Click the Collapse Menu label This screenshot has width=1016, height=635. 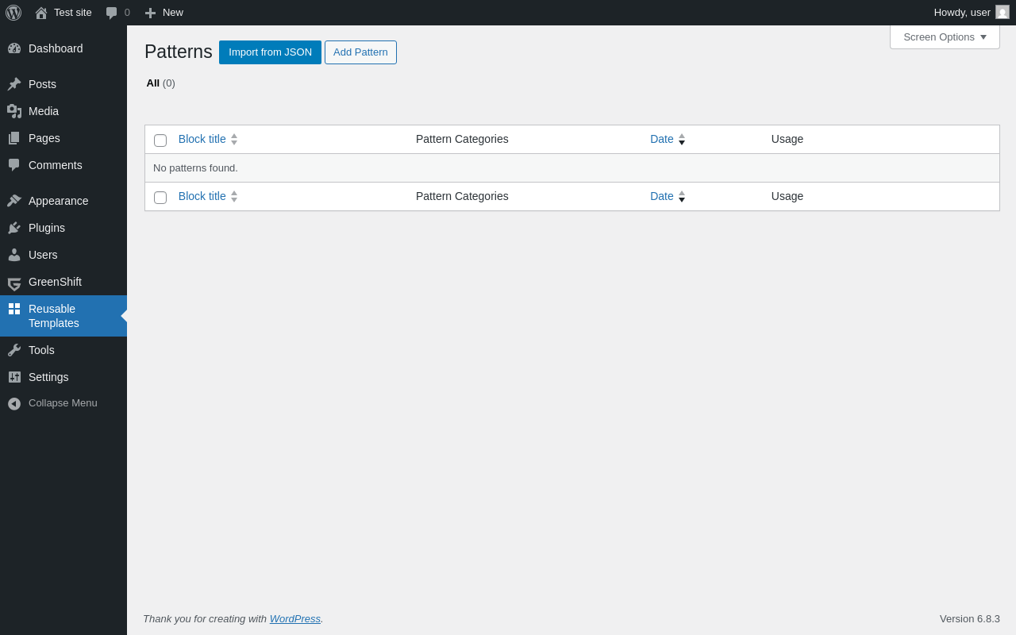[63, 403]
